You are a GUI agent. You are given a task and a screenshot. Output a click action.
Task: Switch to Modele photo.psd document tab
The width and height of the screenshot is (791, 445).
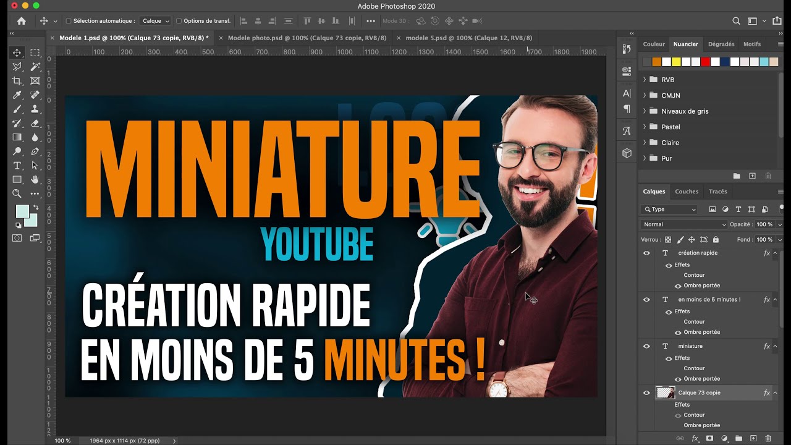[x=307, y=38]
